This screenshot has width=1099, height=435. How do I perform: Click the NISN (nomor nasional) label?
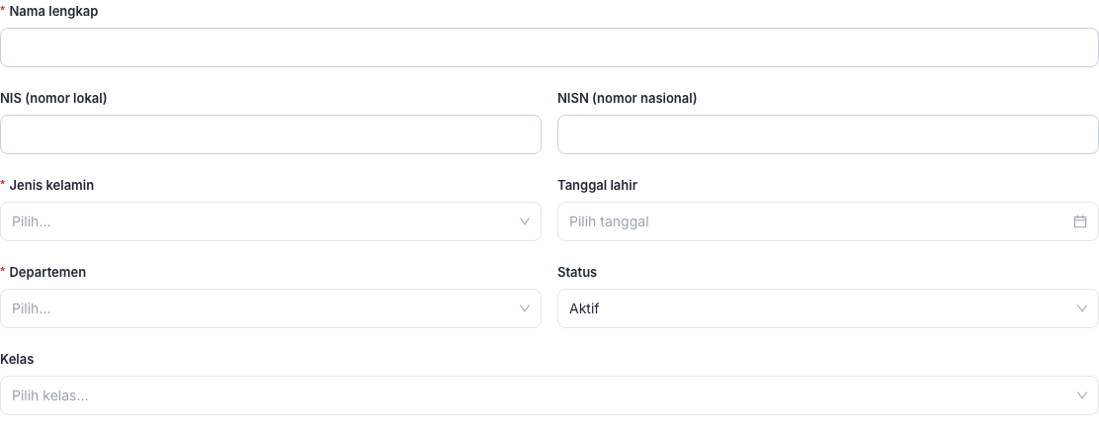tap(628, 98)
